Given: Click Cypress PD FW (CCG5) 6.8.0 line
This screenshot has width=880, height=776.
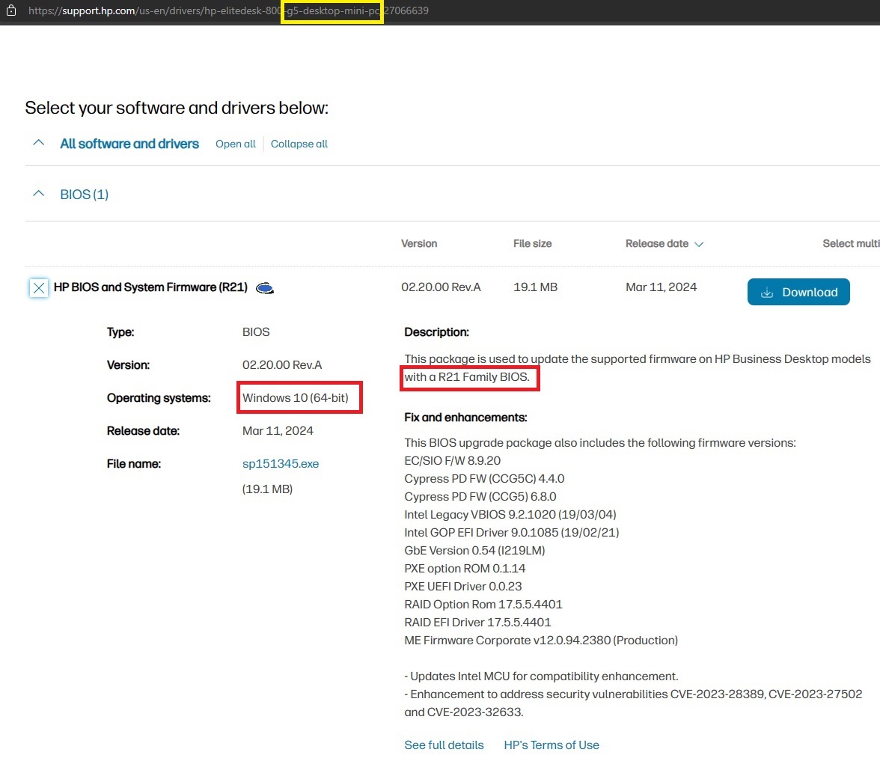Looking at the screenshot, I should pyautogui.click(x=480, y=497).
